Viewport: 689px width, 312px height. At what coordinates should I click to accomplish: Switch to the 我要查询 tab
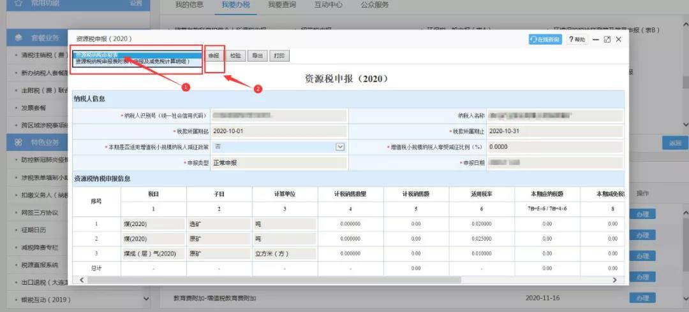[x=282, y=5]
